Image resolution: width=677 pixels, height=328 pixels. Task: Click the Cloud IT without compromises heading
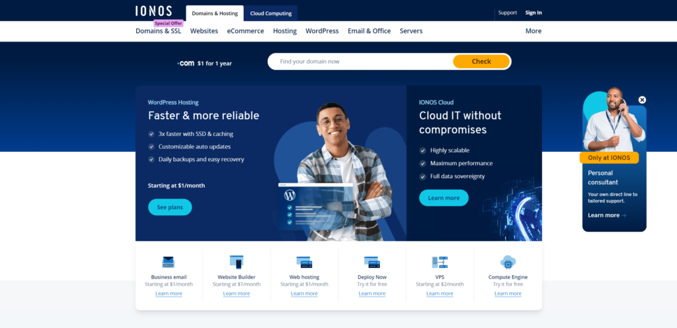pyautogui.click(x=460, y=122)
